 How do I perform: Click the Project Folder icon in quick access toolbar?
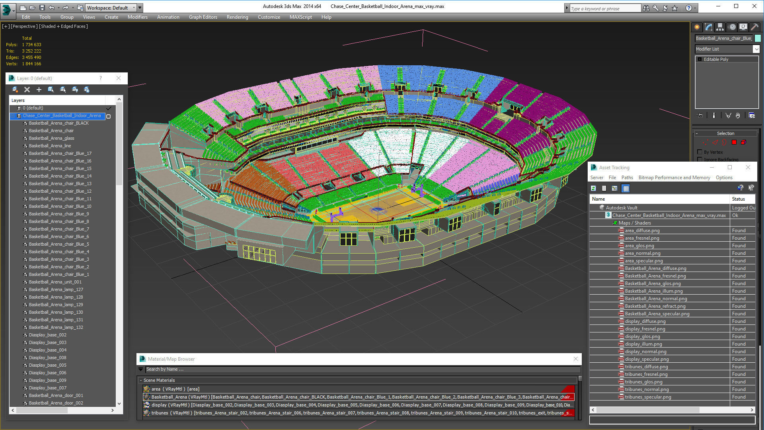click(x=80, y=8)
